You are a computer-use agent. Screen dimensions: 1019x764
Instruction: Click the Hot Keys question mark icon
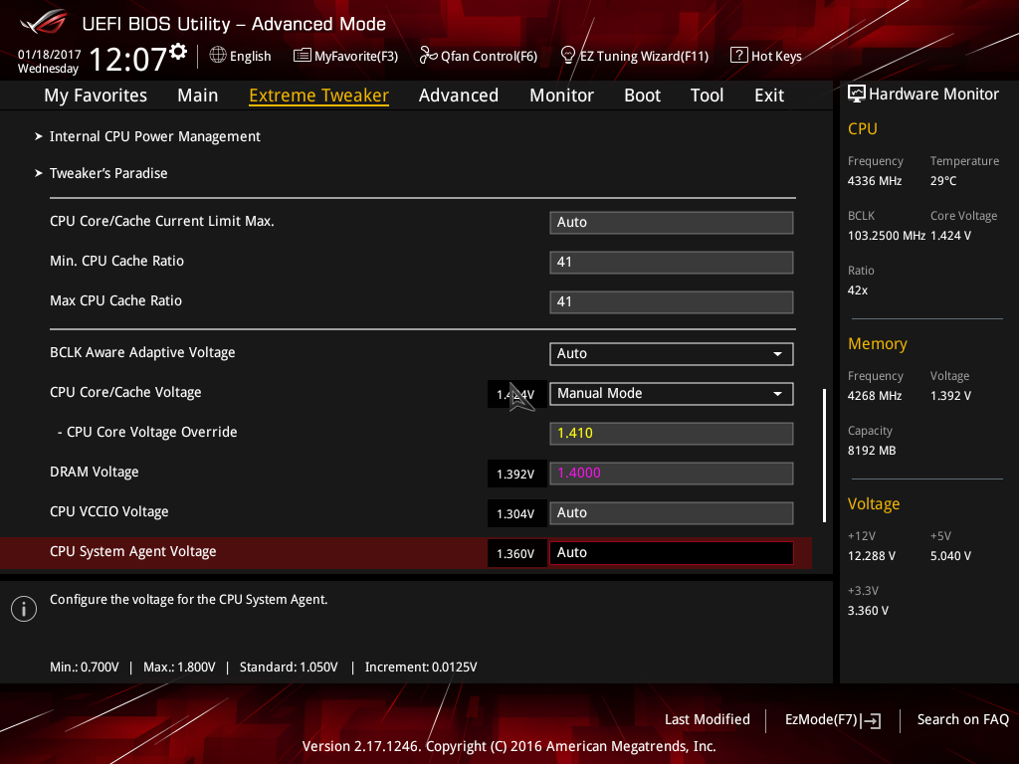739,56
